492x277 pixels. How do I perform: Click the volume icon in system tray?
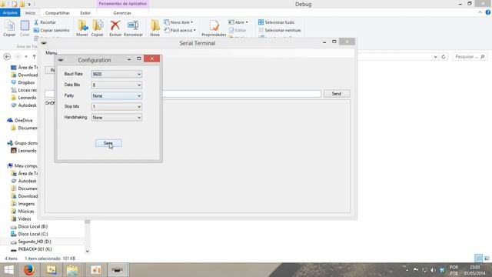(x=433, y=270)
